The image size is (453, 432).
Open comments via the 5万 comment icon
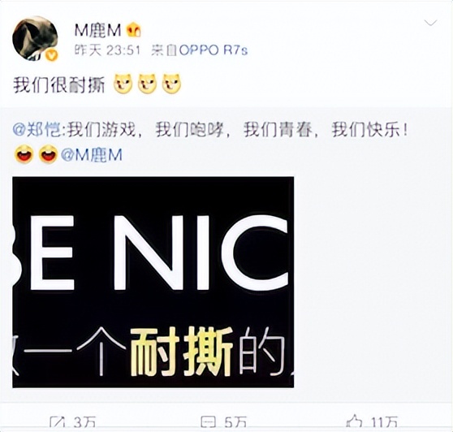click(x=223, y=422)
